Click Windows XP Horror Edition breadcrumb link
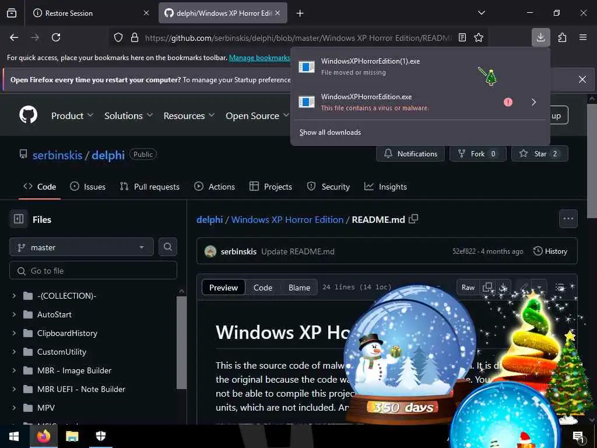Image resolution: width=597 pixels, height=448 pixels. [x=287, y=219]
